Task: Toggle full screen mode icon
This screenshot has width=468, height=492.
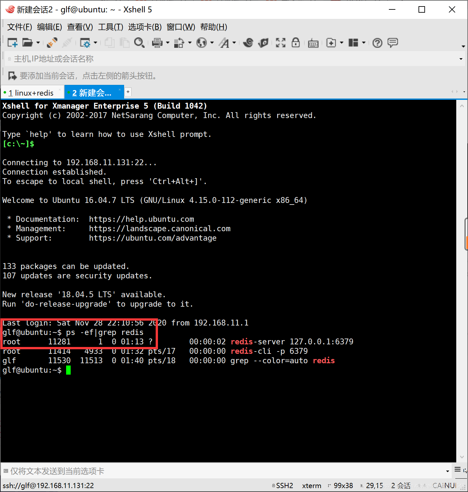Action: tap(280, 43)
